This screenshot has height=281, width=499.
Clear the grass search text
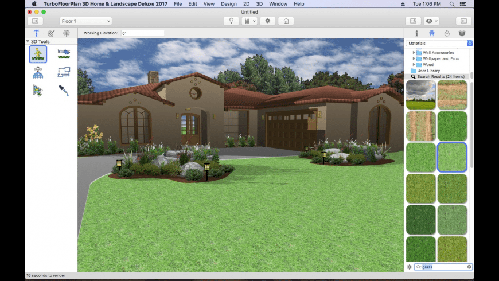tap(469, 267)
